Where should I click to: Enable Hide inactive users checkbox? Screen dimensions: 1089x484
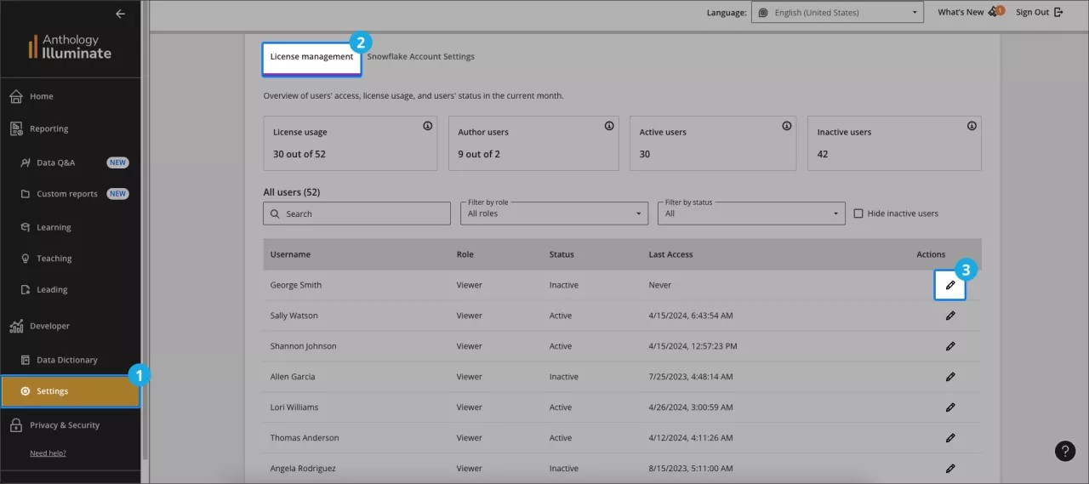858,214
